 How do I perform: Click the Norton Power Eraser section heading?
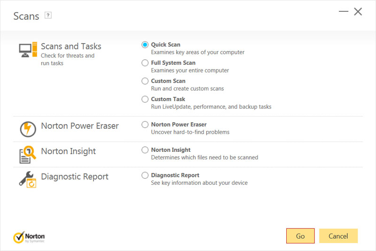pos(80,126)
